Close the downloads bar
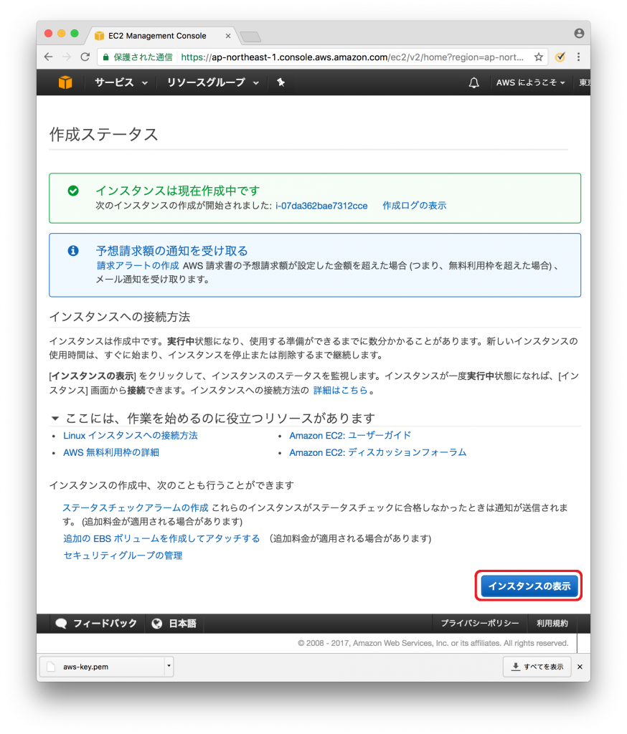The width and height of the screenshot is (627, 734). point(580,667)
